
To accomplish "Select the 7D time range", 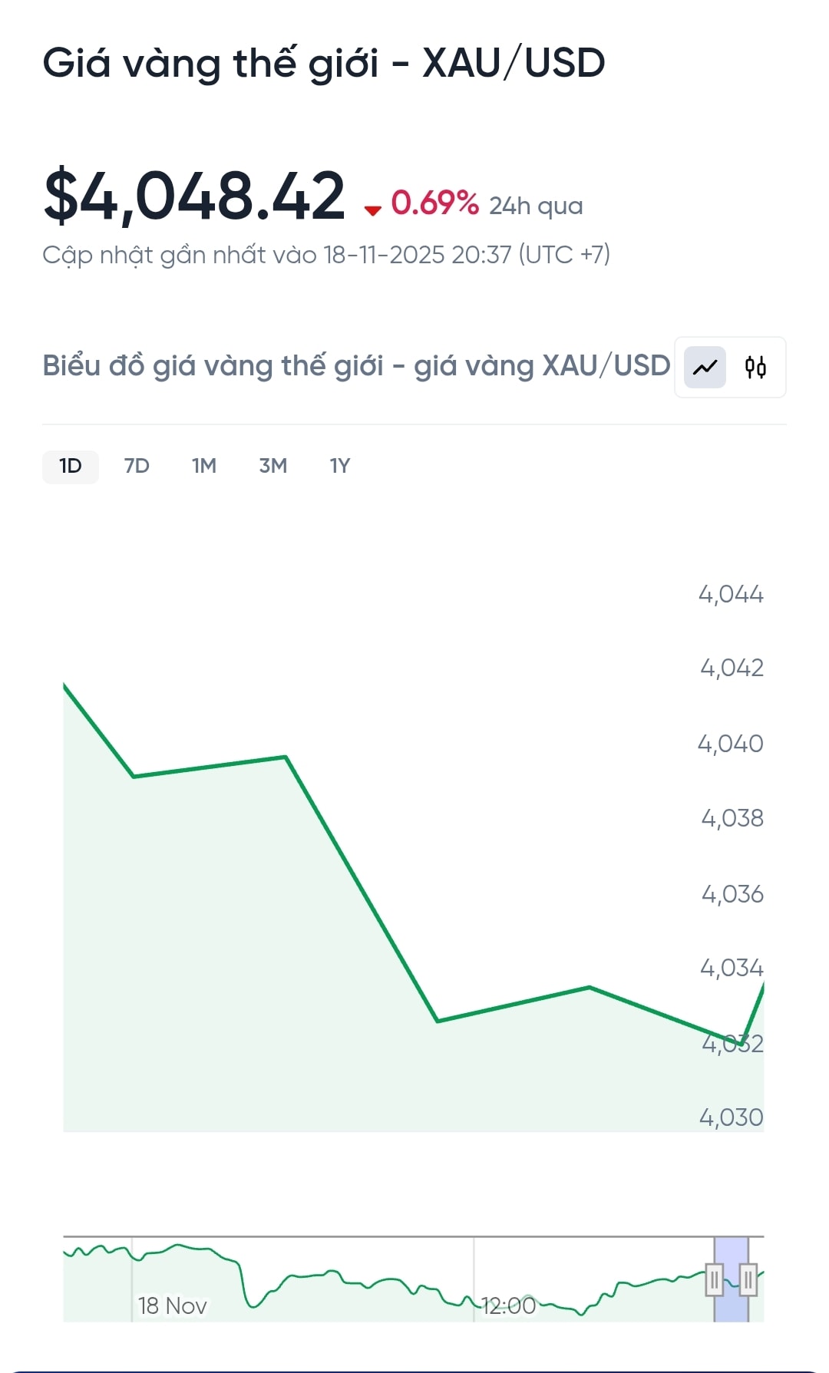I will point(137,466).
